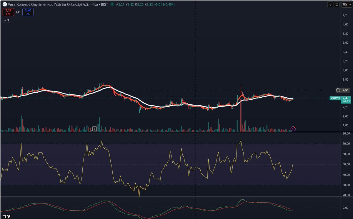Screen dimensions: 353x219
Task: Click the purple lightning flash icon
Action: pyautogui.click(x=293, y=128)
